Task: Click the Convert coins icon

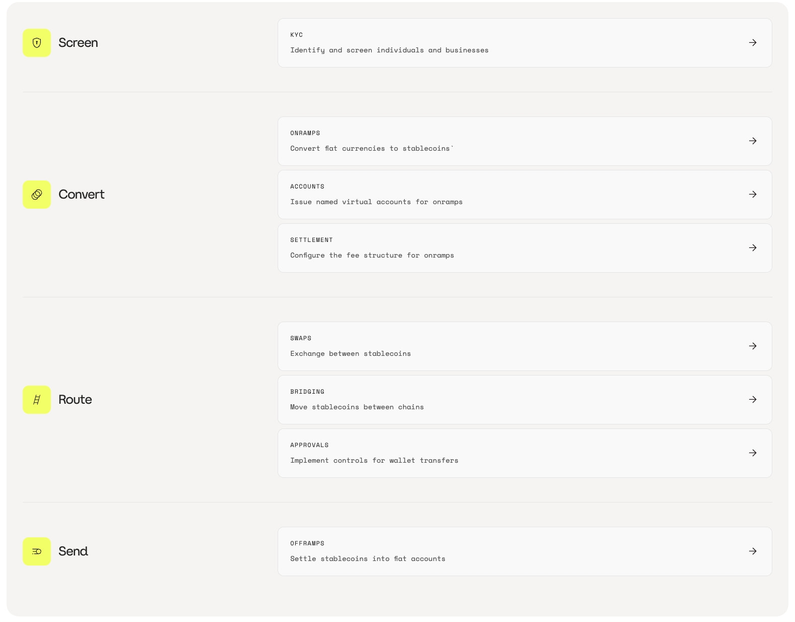Action: click(x=37, y=195)
